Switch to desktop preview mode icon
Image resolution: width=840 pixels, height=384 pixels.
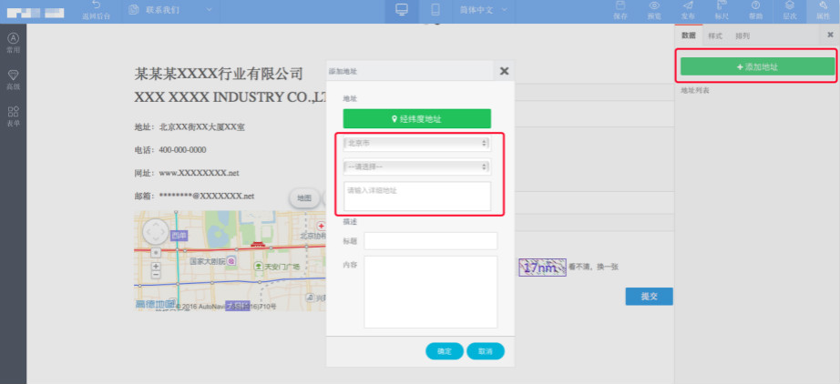coord(401,10)
